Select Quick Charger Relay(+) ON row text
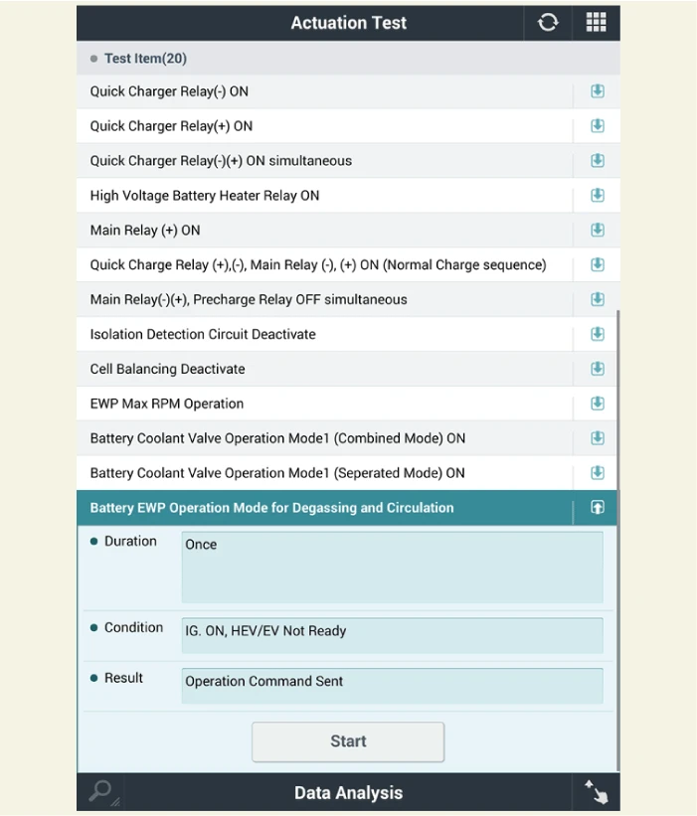 [171, 126]
